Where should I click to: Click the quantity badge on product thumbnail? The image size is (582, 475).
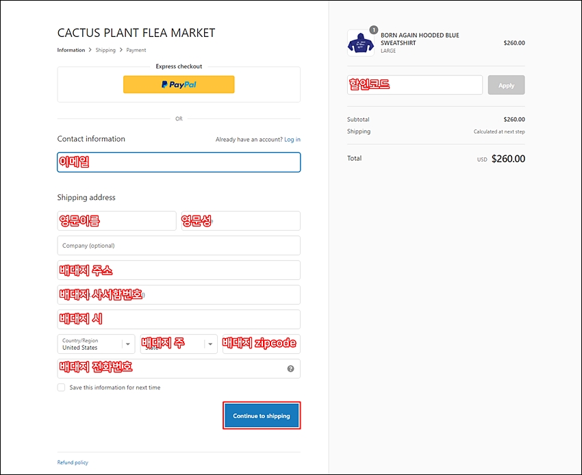click(x=374, y=29)
